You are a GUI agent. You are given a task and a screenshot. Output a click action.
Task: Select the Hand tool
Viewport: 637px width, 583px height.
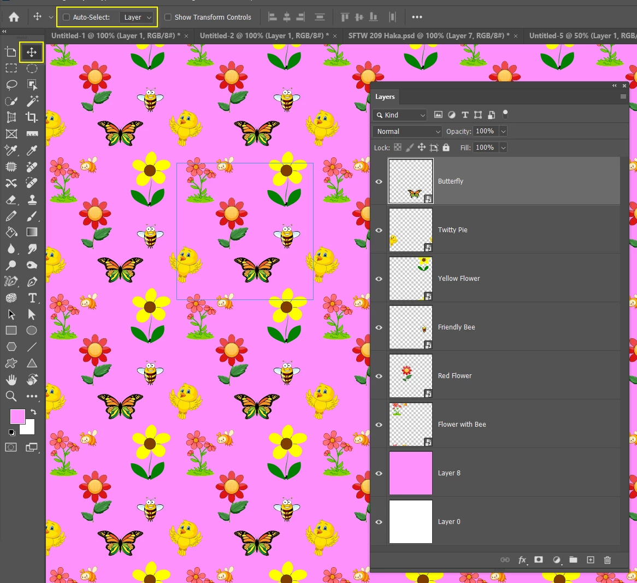coord(11,380)
